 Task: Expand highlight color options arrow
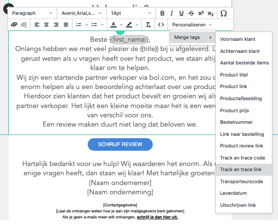coord(137,25)
